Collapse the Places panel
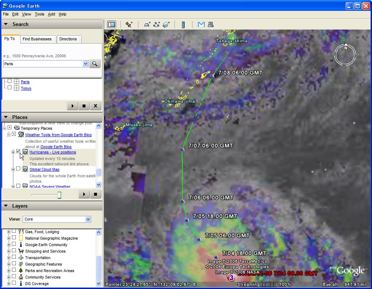The image size is (372, 289). [x=6, y=117]
